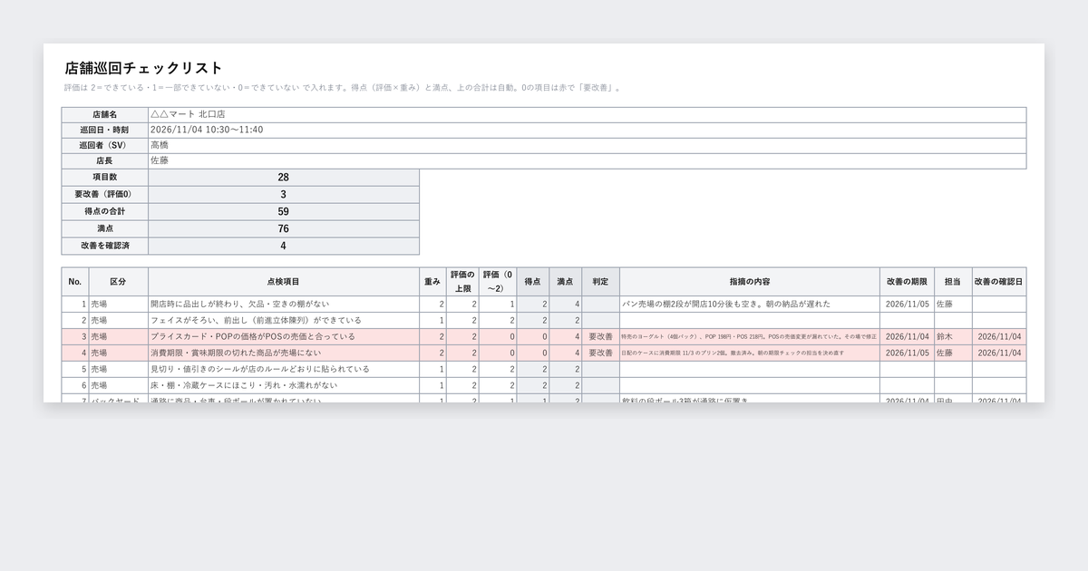
Task: Click the 要改善 count cell showing 3
Action: pyautogui.click(x=284, y=195)
